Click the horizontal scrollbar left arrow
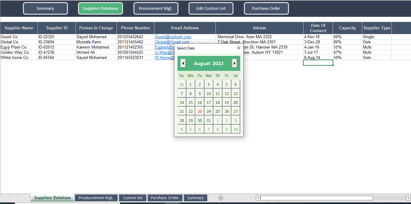The width and height of the screenshot is (411, 204). point(258,198)
